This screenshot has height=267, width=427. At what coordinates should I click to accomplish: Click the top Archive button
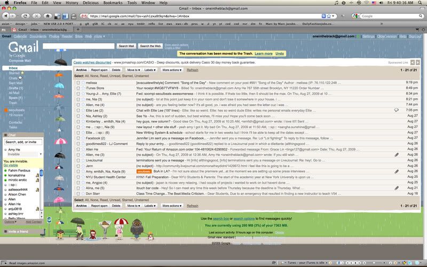click(81, 70)
